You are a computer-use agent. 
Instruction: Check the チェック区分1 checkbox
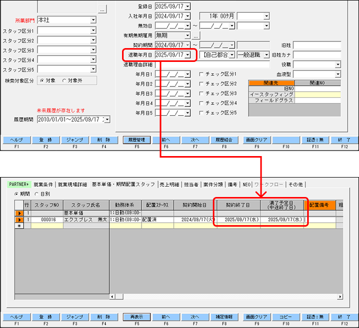201,74
